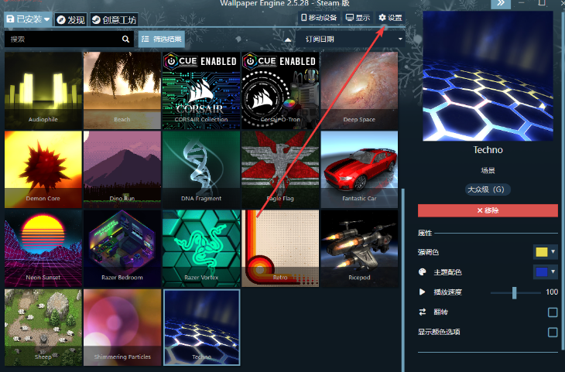Screen dimensions: 565x372
Task: Click the red 移除 remove button
Action: click(488, 210)
